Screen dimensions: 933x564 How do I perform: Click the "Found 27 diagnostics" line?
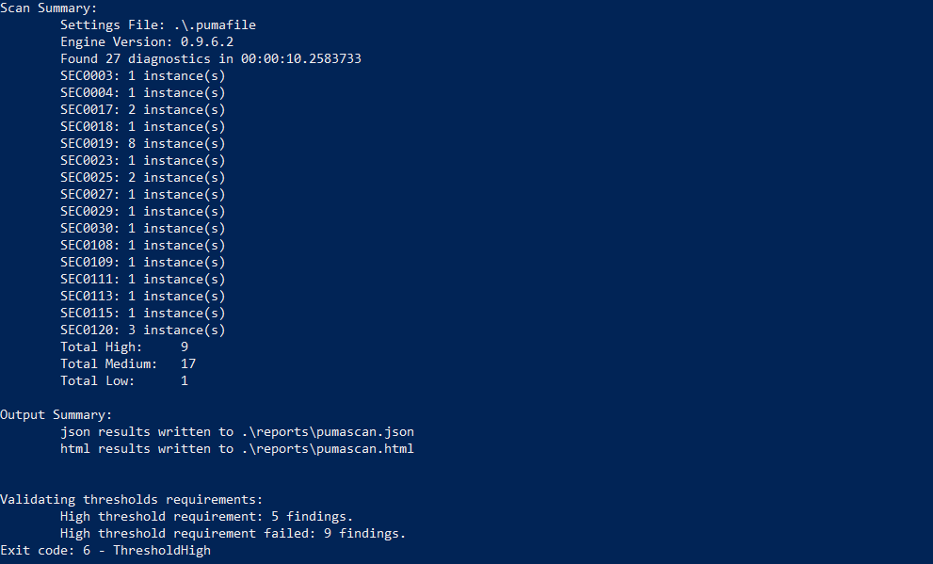(210, 58)
